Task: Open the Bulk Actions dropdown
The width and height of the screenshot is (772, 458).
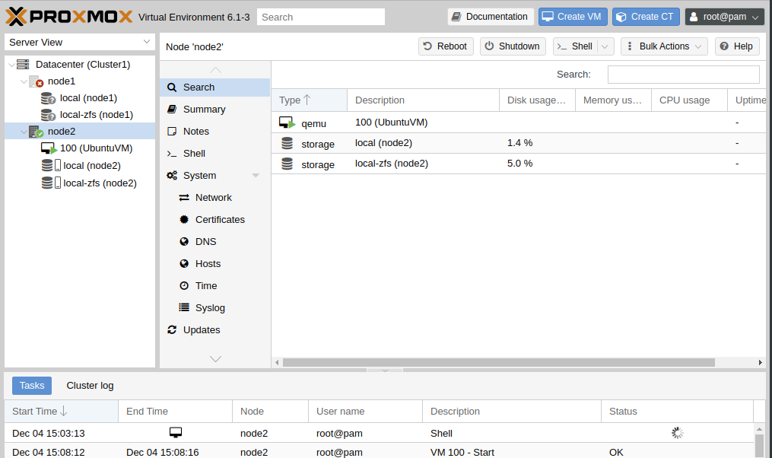Action: coord(664,46)
